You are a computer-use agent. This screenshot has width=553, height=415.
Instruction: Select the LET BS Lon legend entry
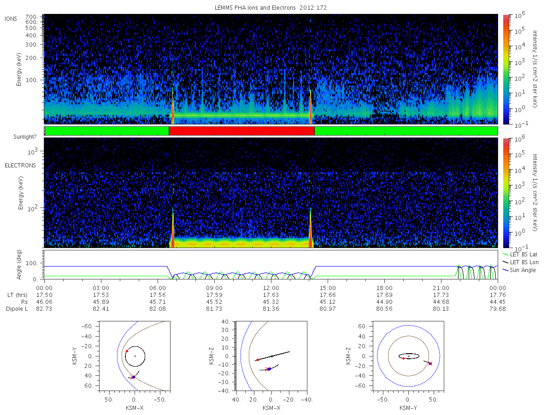pyautogui.click(x=524, y=262)
